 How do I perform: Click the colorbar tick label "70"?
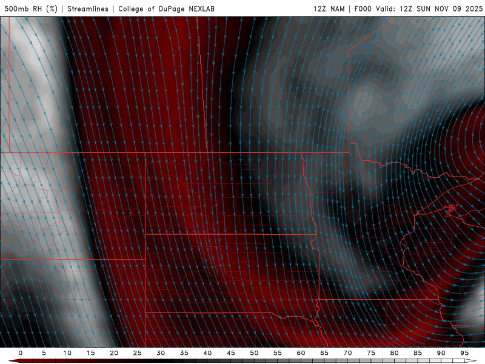tap(347, 353)
